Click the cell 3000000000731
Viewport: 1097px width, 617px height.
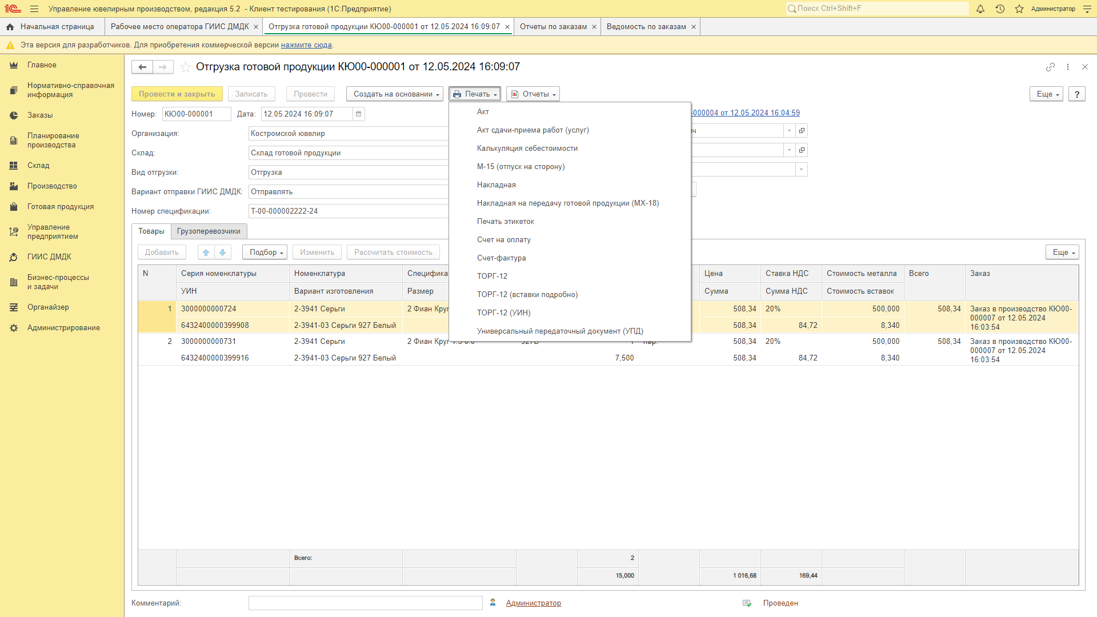(233, 342)
